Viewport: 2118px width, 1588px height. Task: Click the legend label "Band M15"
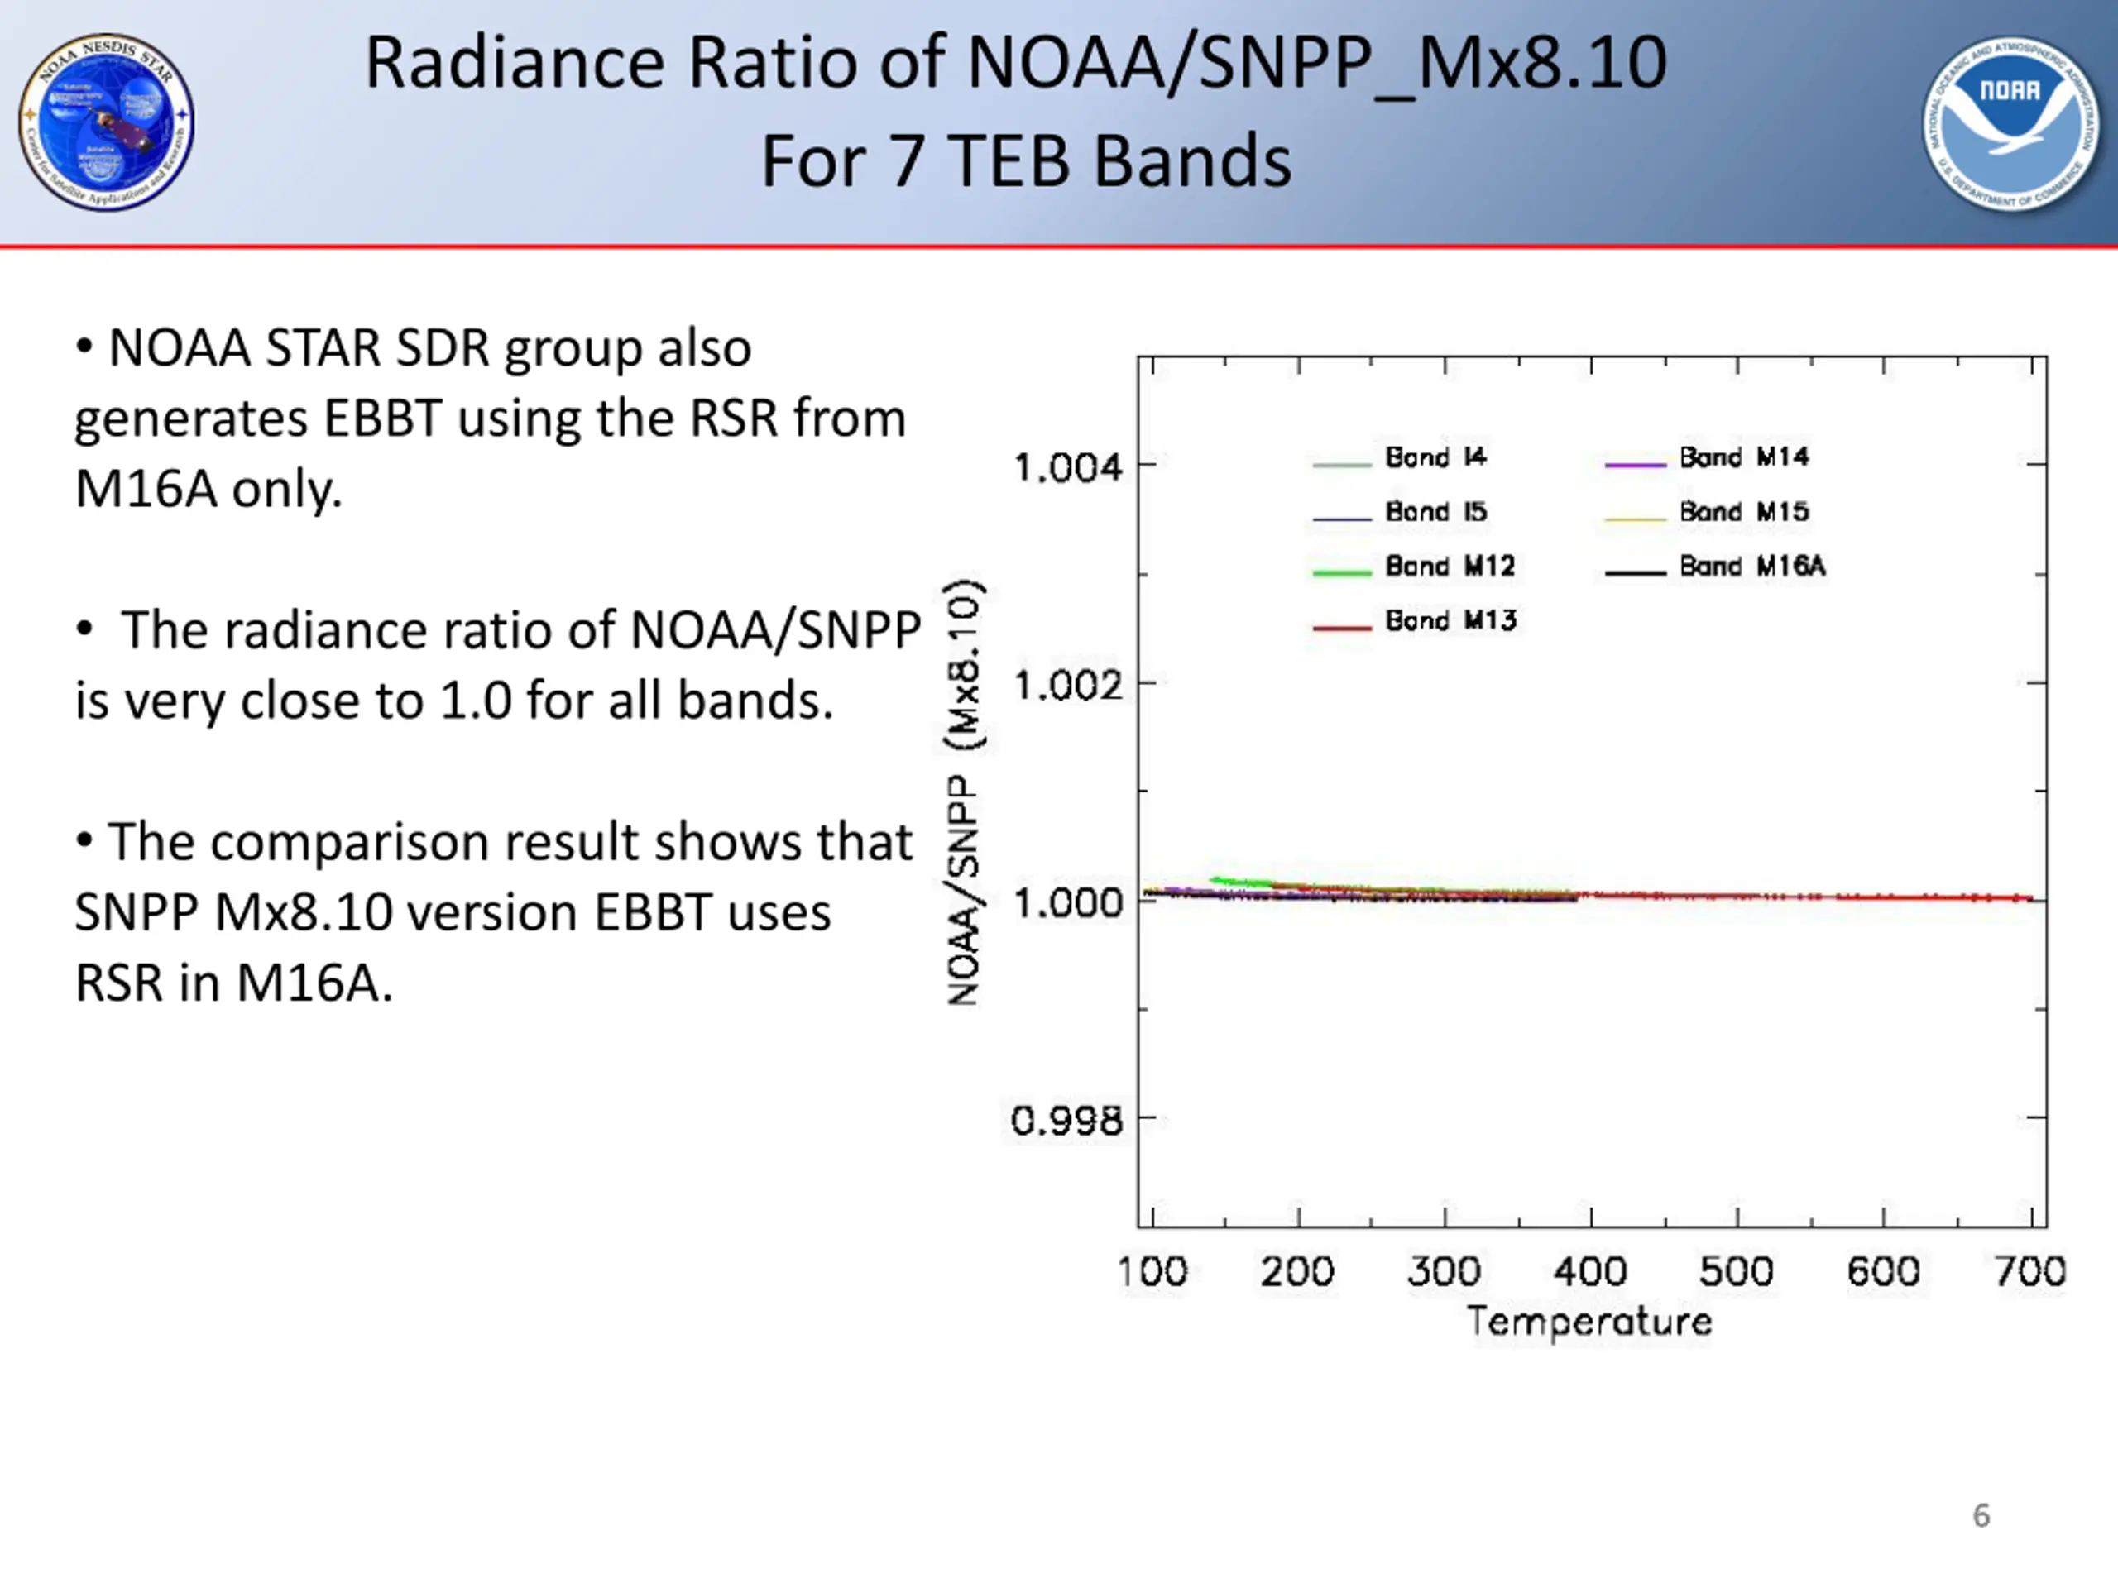1743,512
